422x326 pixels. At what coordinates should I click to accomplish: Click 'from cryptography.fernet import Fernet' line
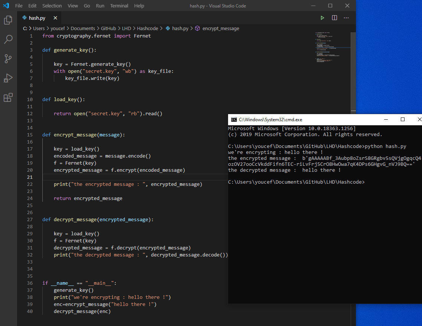click(96, 36)
